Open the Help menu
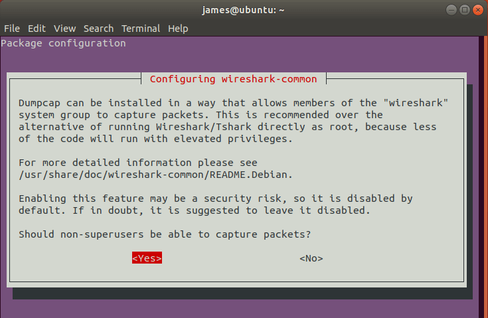488x318 pixels. point(178,29)
